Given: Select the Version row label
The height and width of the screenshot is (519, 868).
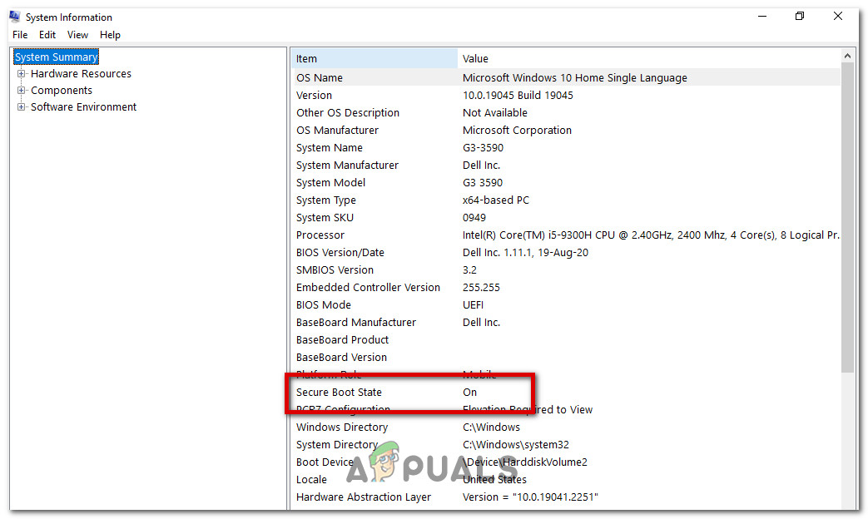Looking at the screenshot, I should tap(314, 95).
